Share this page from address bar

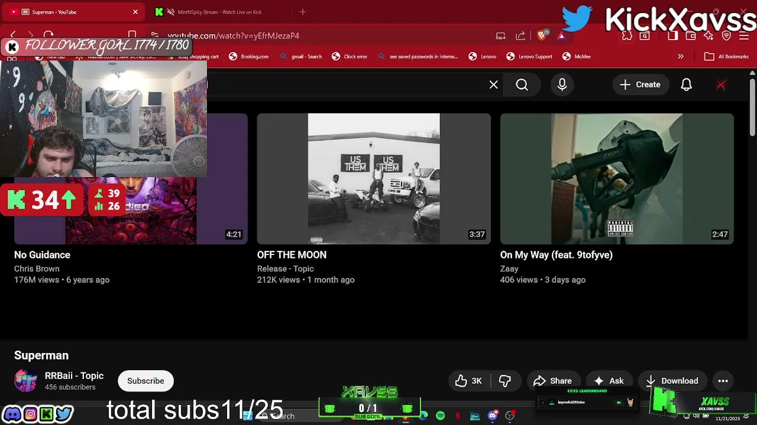coord(520,35)
